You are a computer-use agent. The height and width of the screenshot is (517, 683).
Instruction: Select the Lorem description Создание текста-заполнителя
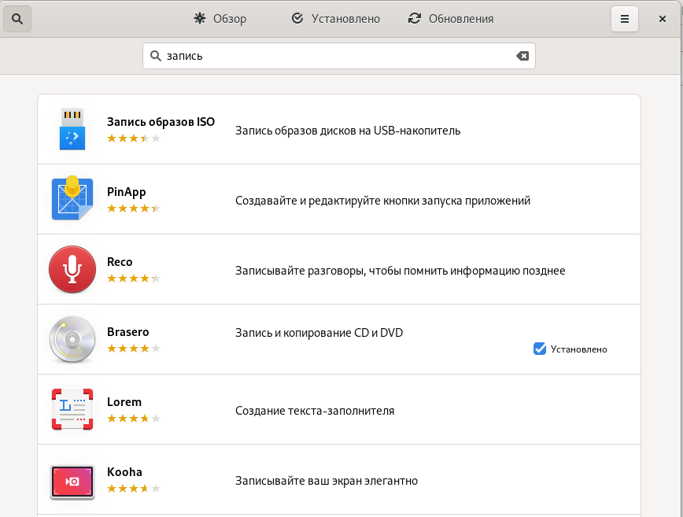tap(315, 411)
